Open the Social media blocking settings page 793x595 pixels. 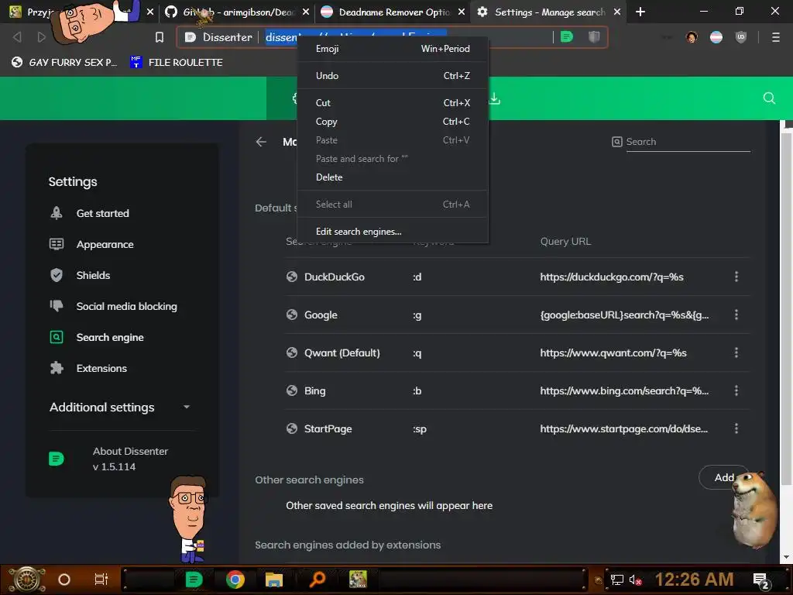(126, 306)
